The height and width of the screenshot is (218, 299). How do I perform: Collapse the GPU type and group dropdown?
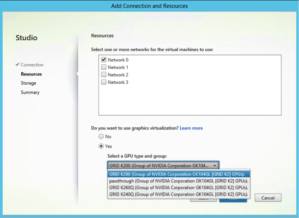click(215, 165)
